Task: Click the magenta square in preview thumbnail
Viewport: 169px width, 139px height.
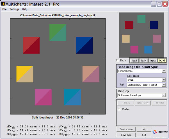Action: [x=134, y=50]
